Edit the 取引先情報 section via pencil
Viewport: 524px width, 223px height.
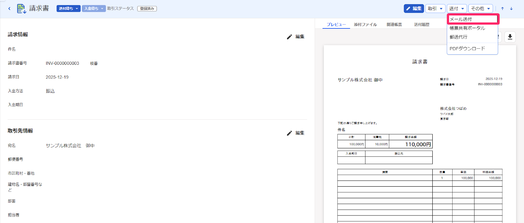pos(296,133)
